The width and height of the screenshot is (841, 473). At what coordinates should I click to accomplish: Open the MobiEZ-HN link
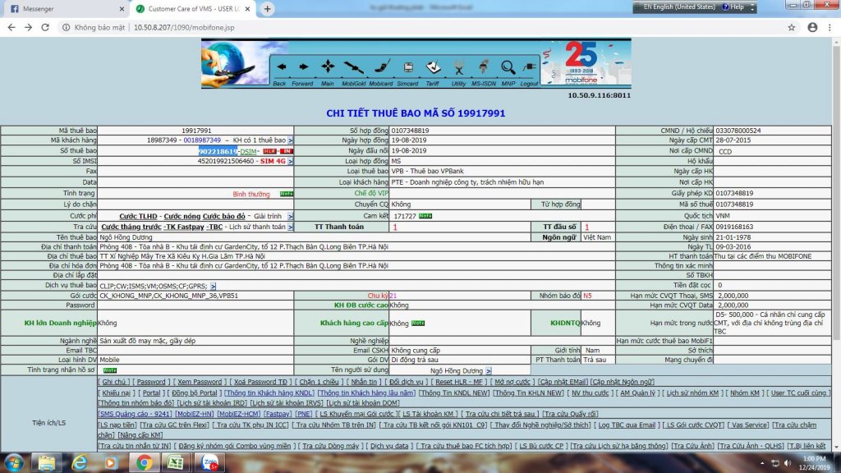[194, 414]
